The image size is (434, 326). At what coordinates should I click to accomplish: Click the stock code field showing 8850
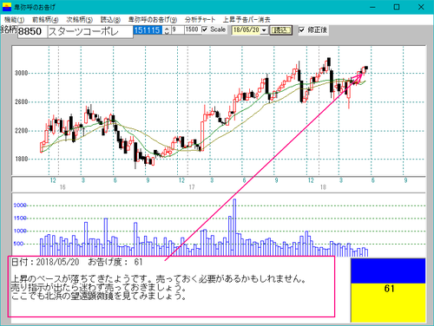pyautogui.click(x=32, y=31)
